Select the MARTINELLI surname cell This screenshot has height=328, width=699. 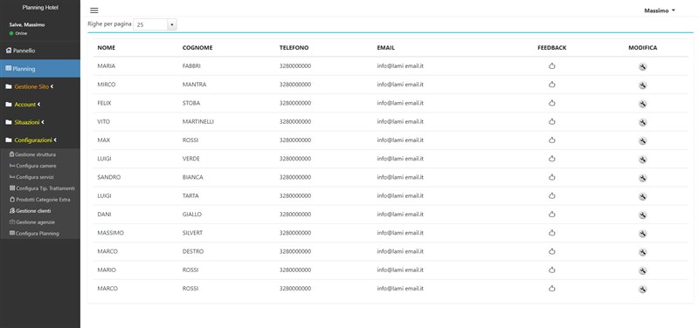[198, 121]
